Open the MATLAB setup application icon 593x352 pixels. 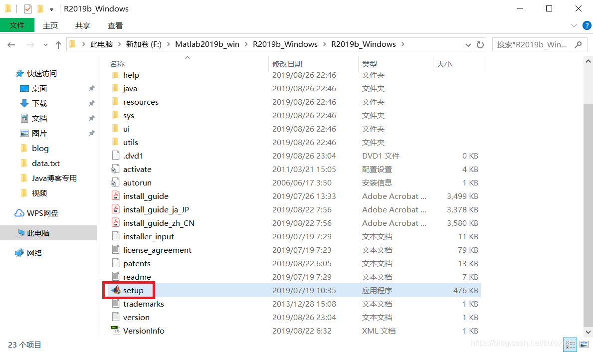coord(116,290)
